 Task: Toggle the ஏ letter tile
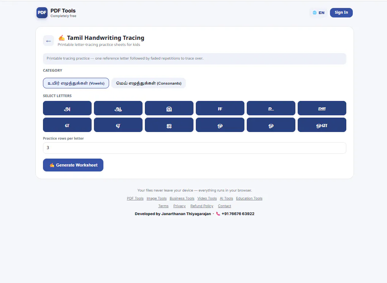click(118, 125)
